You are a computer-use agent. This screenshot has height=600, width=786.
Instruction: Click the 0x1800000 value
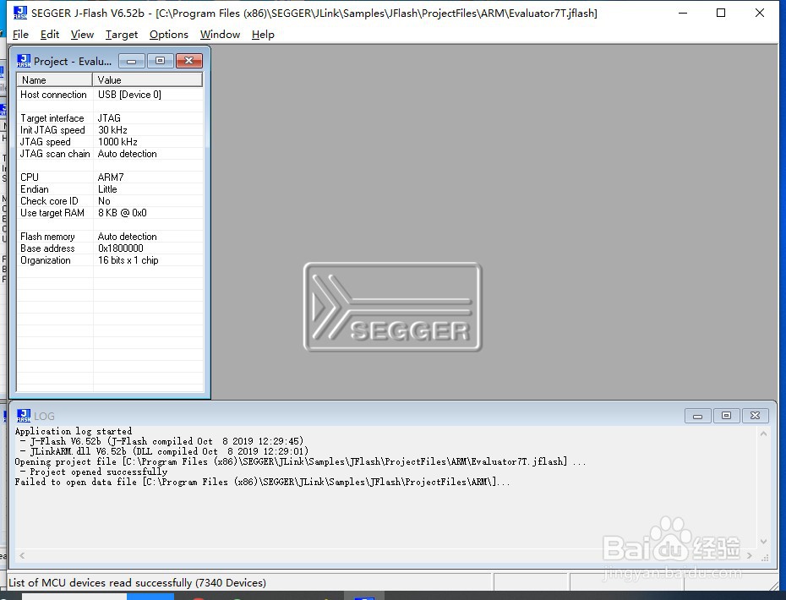(121, 248)
